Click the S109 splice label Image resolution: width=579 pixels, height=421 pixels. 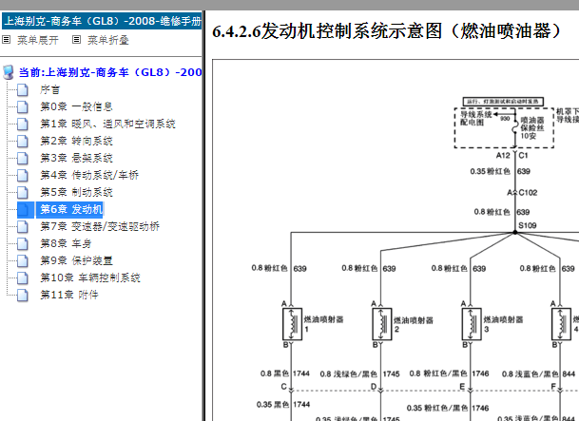528,225
